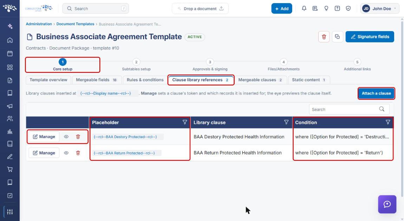
Task: Delete the template with the red trash button
Action: pyautogui.click(x=324, y=37)
